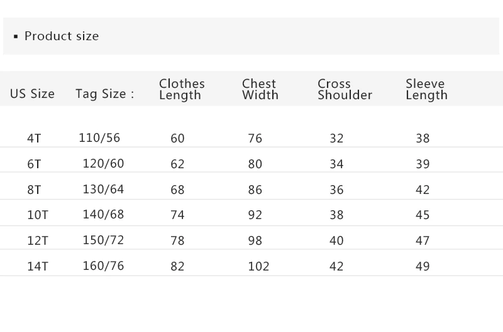Click the Cross Shoulder column header
Viewport: 503px width, 332px height.
pyautogui.click(x=345, y=89)
